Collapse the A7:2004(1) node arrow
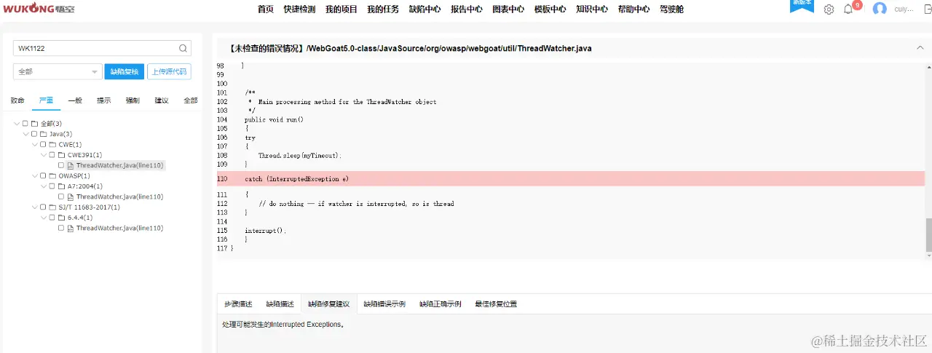 coord(43,186)
